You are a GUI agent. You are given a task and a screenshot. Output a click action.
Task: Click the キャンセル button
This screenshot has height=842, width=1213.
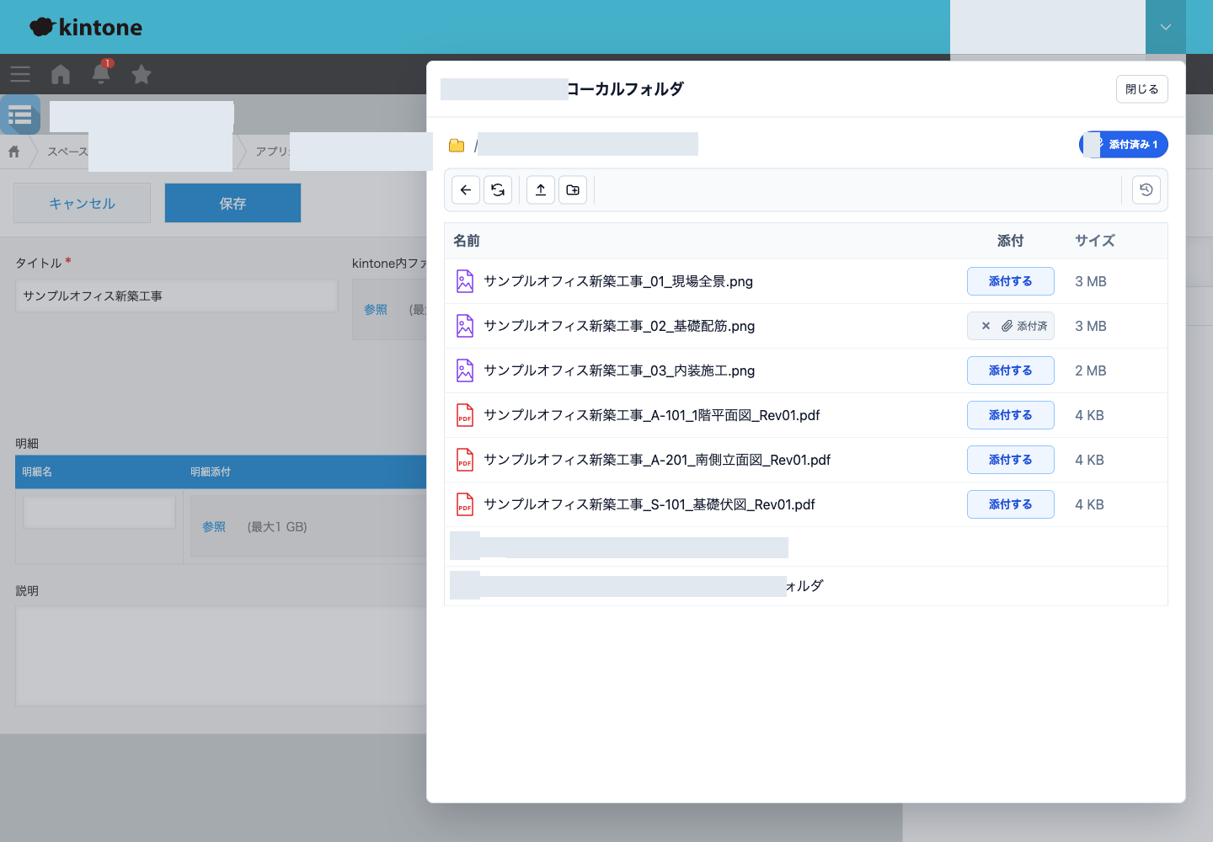point(82,203)
